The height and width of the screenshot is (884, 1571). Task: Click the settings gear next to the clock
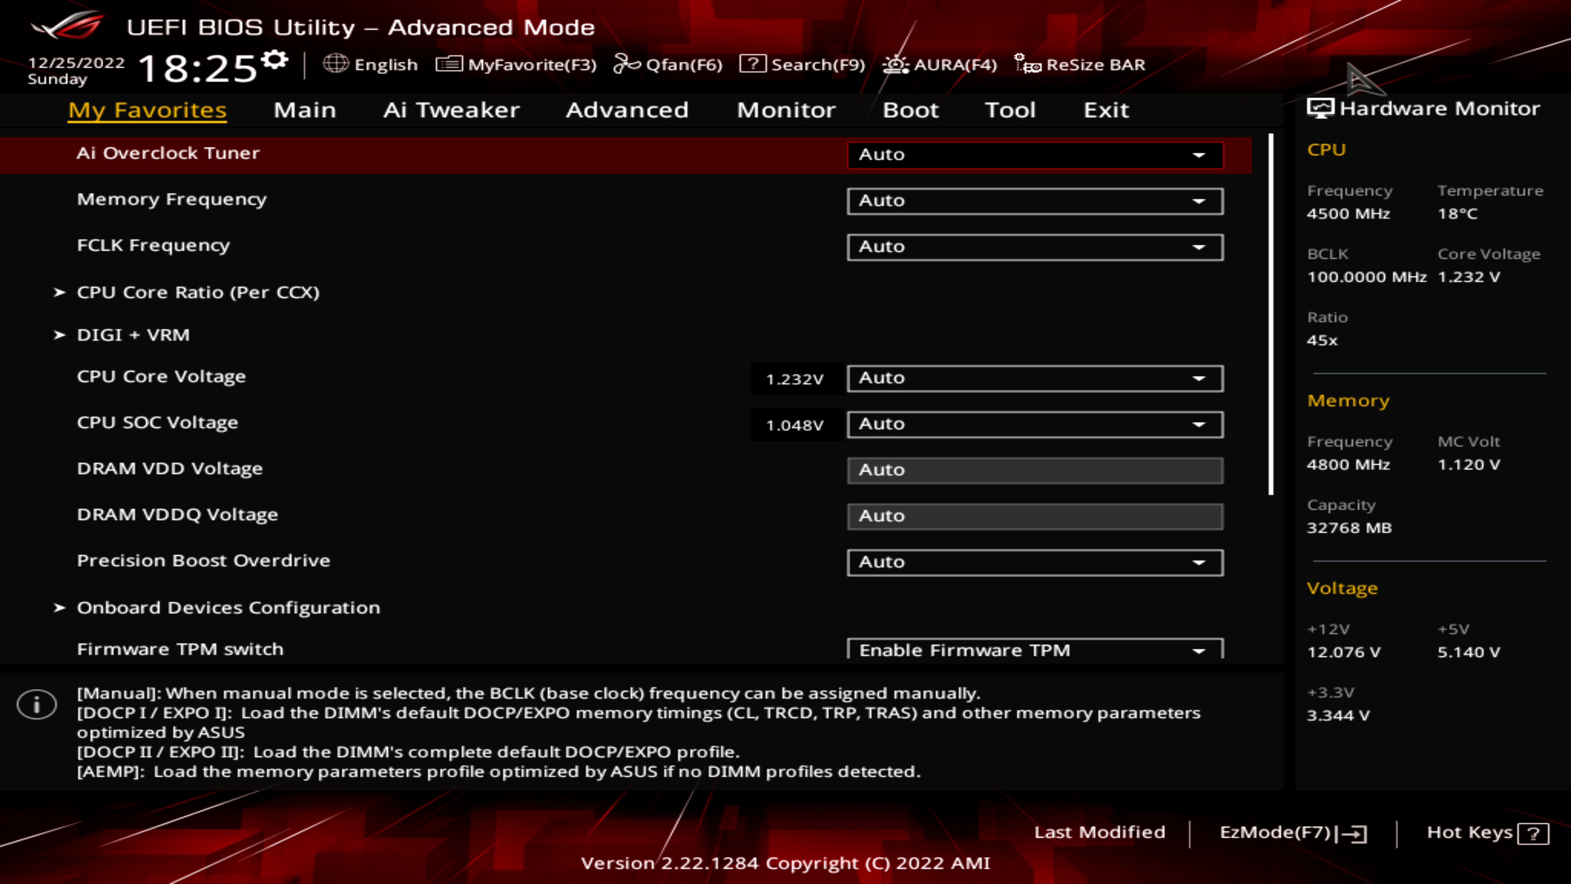[275, 60]
